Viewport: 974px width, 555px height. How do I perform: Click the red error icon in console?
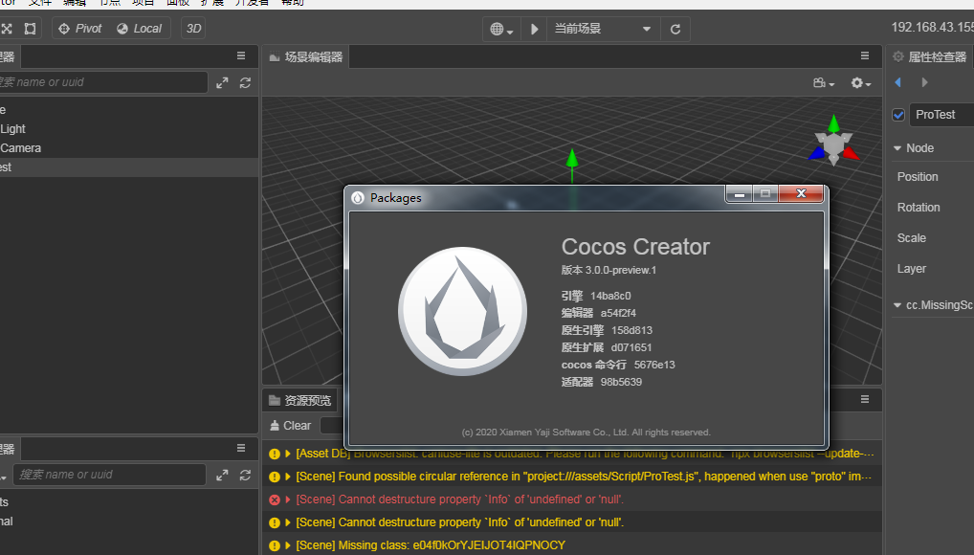point(274,499)
